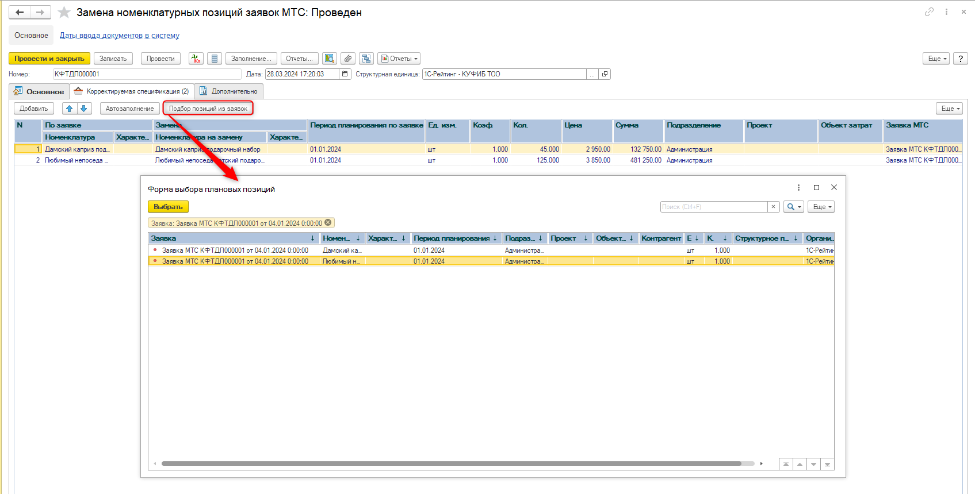The image size is (975, 494).
Task: Select specification row 1 Дамский каприз
Action: 488,149
